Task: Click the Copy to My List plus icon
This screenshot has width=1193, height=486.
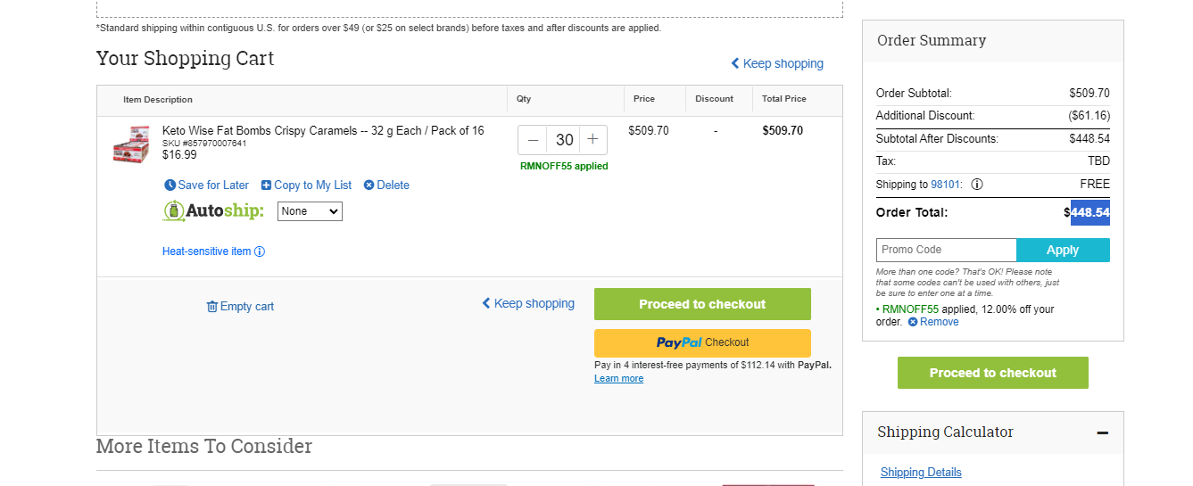Action: [266, 185]
